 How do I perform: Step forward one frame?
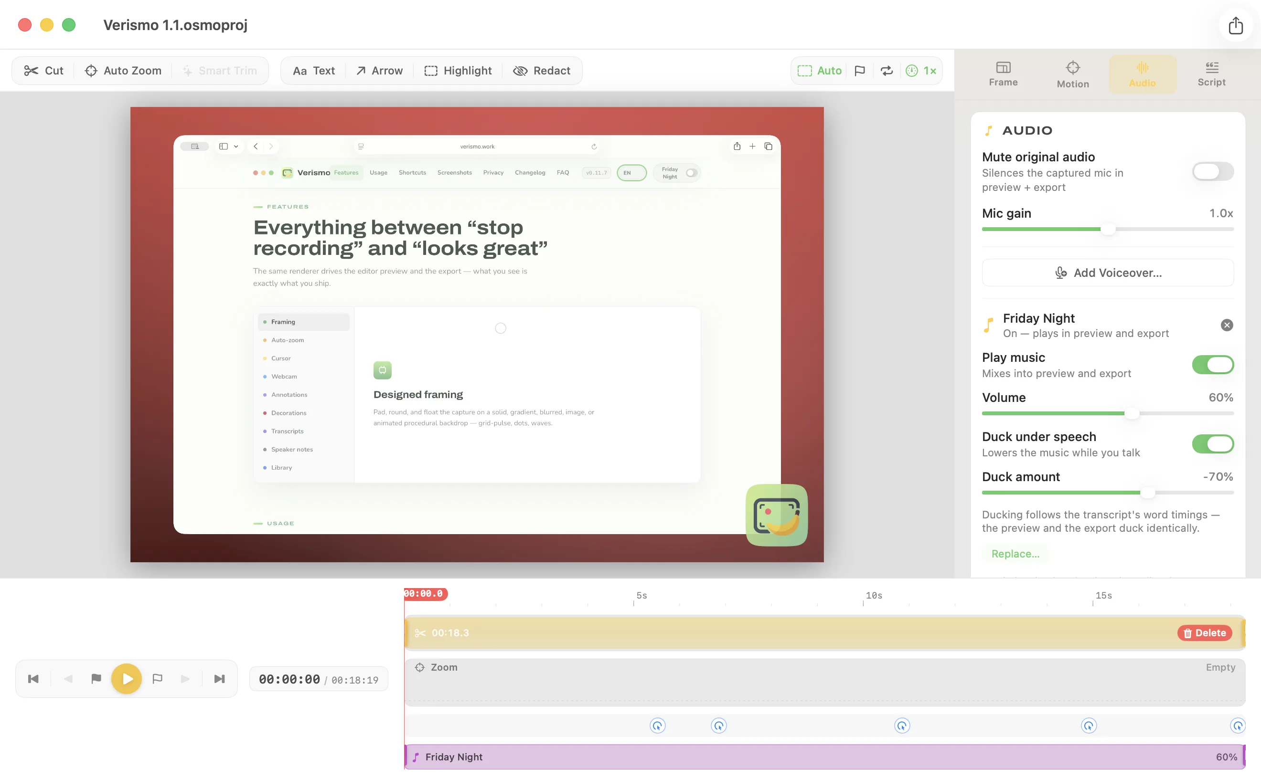pyautogui.click(x=186, y=679)
